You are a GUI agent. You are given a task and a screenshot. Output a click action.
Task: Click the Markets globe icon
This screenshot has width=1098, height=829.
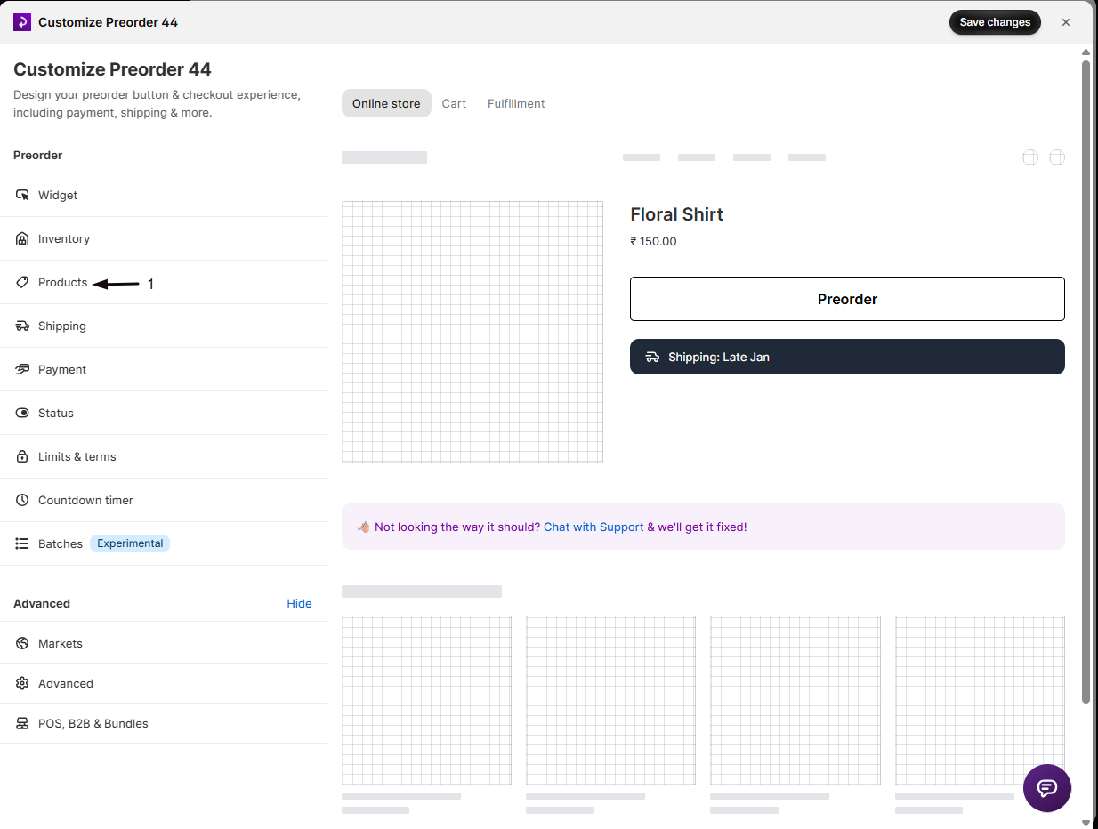click(x=22, y=643)
